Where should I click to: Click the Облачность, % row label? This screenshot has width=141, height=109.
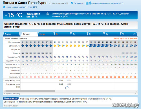click(14, 46)
